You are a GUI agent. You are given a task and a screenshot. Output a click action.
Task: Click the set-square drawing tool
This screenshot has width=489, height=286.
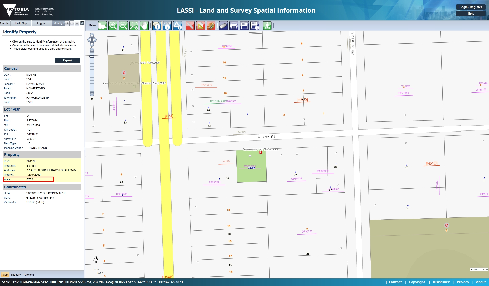(x=200, y=25)
